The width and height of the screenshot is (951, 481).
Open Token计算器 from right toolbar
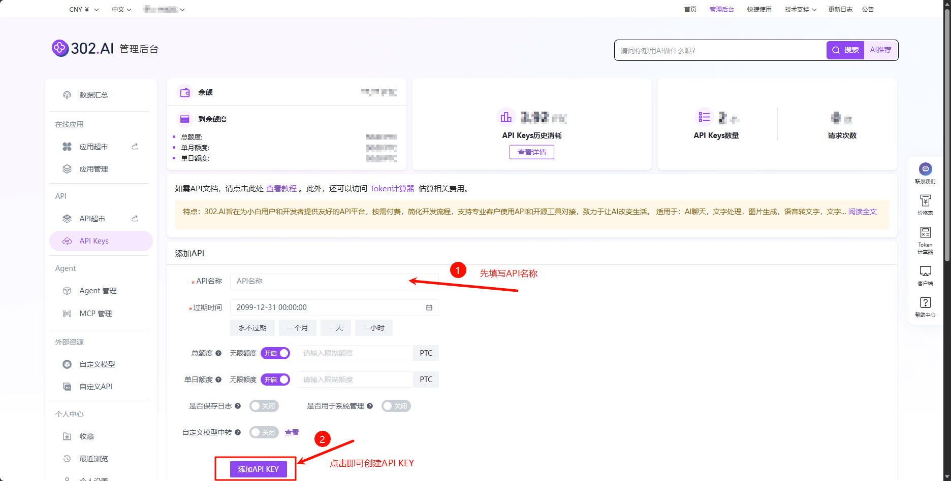click(x=925, y=240)
